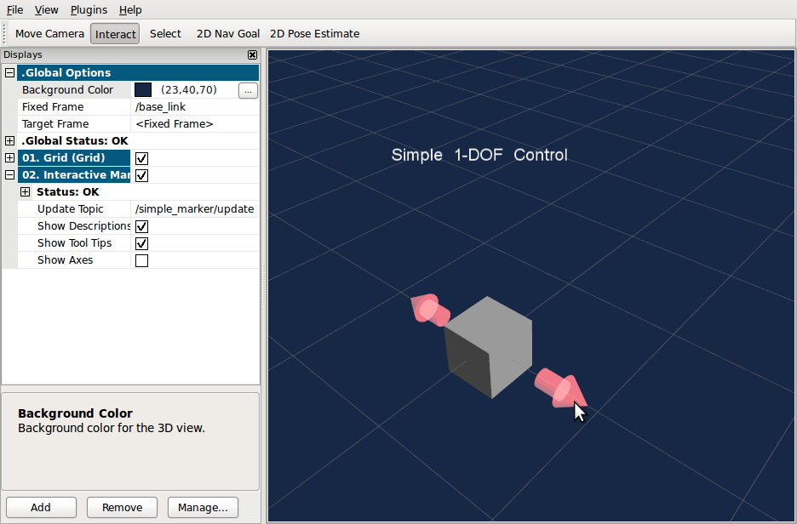
Task: Enable the Show Axes checkbox
Action: click(142, 260)
